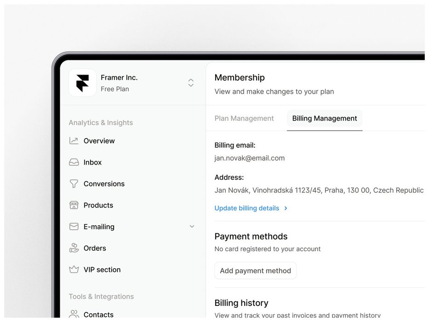Click the E-mailing envelope icon
This screenshot has height=322, width=429.
coord(74,226)
